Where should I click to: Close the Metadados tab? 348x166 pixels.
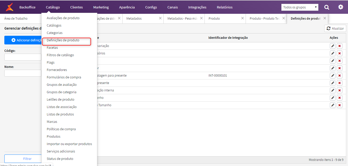[160, 18]
